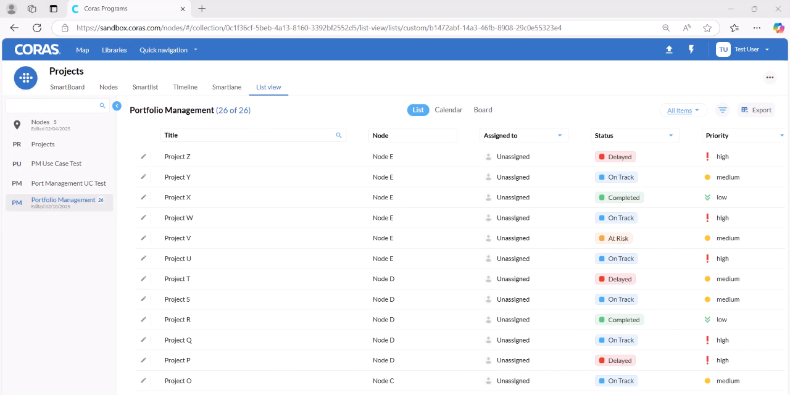790x395 pixels.
Task: Click the lightning bolt icon in header
Action: [x=691, y=49]
